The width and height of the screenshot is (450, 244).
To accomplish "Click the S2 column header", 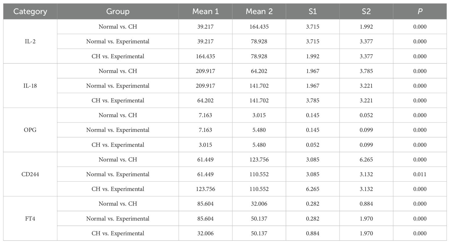I will click(x=366, y=12).
